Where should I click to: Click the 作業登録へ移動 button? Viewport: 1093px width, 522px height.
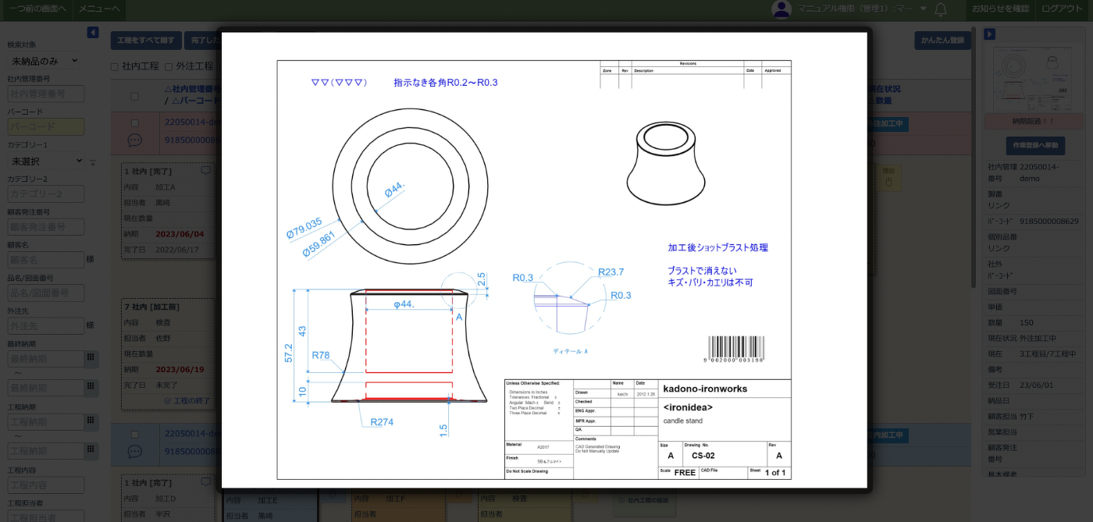1034,146
